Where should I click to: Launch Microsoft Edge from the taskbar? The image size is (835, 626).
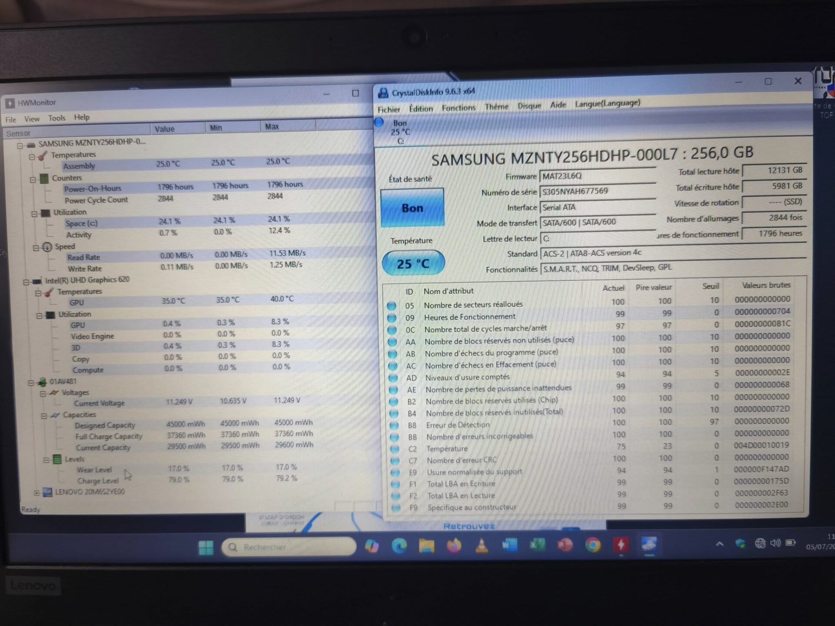tap(399, 546)
